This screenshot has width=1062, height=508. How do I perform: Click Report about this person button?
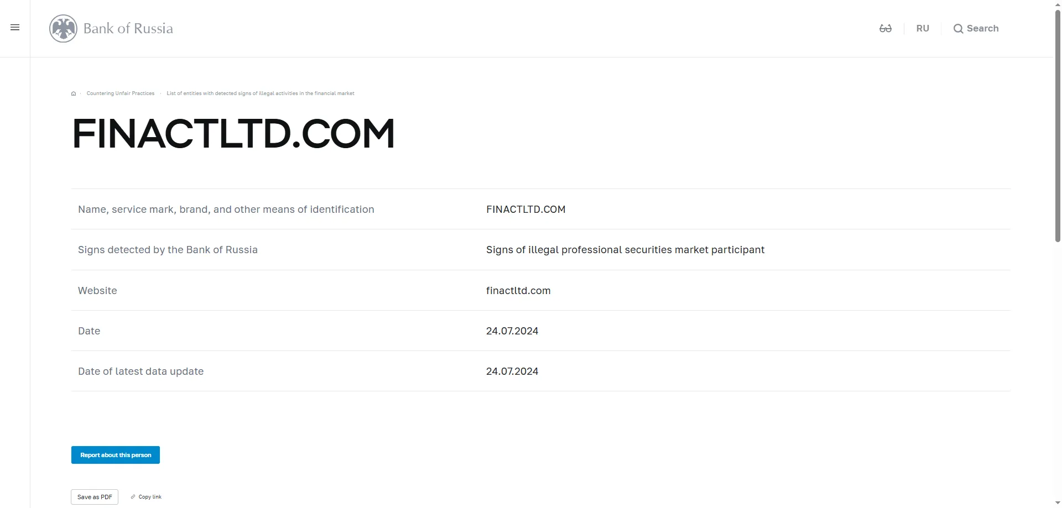[116, 455]
